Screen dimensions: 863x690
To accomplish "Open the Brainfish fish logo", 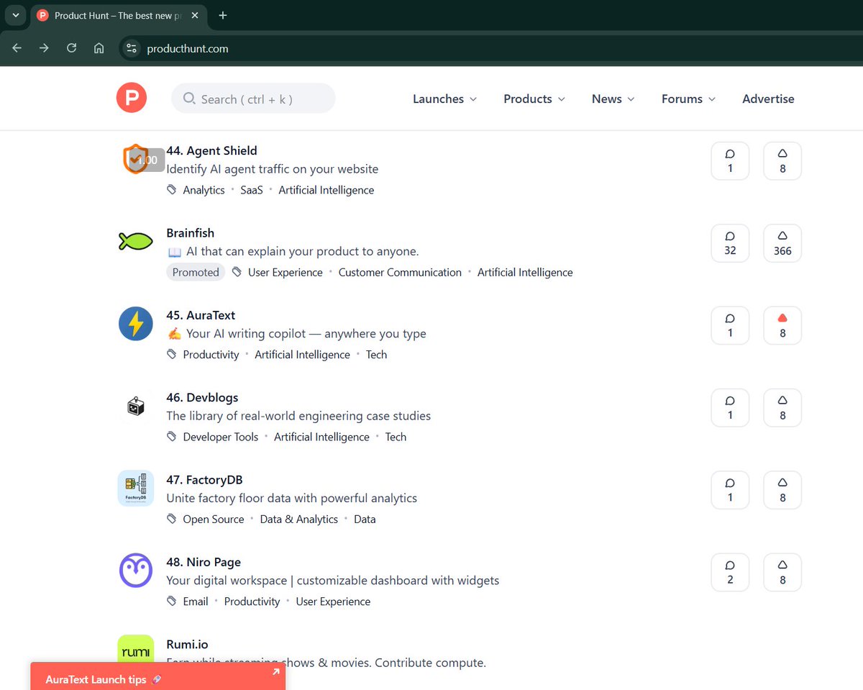I will 136,242.
